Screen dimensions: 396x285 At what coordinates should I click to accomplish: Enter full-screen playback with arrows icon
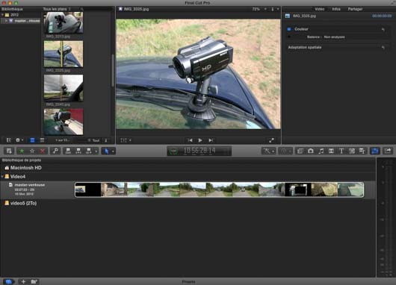271,140
